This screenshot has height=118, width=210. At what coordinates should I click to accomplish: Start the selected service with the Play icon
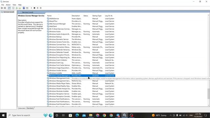click(x=31, y=8)
